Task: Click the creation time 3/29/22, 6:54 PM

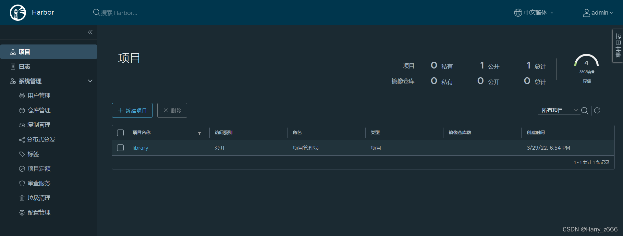Action: [x=548, y=148]
